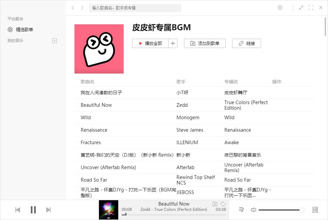Click the 添加到歌单 button
This screenshot has width=328, height=220.
pos(205,43)
